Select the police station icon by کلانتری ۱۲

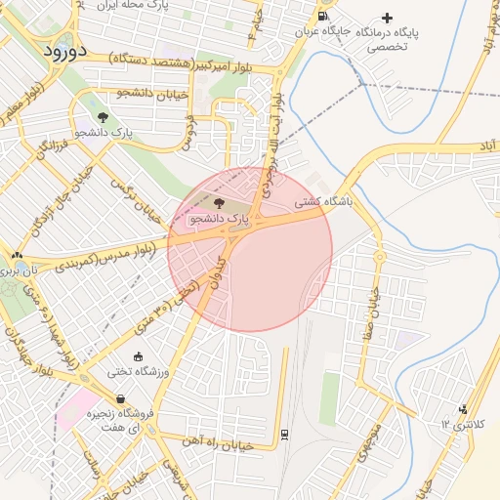(x=463, y=409)
